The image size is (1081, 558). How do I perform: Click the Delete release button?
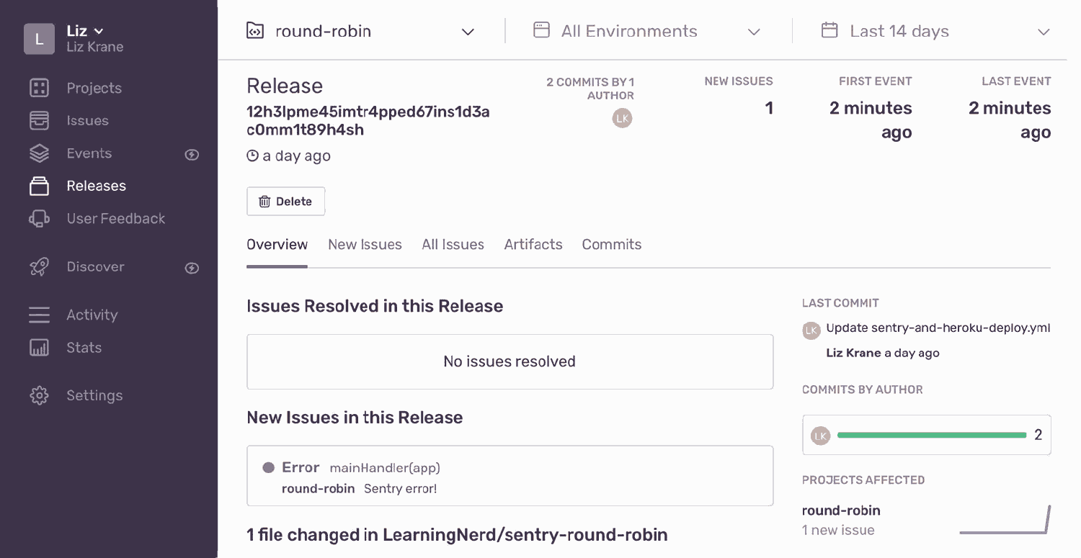[x=285, y=201]
